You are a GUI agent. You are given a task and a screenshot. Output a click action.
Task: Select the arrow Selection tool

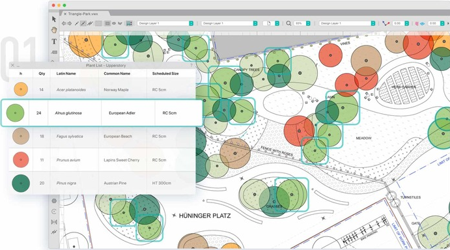(54, 19)
